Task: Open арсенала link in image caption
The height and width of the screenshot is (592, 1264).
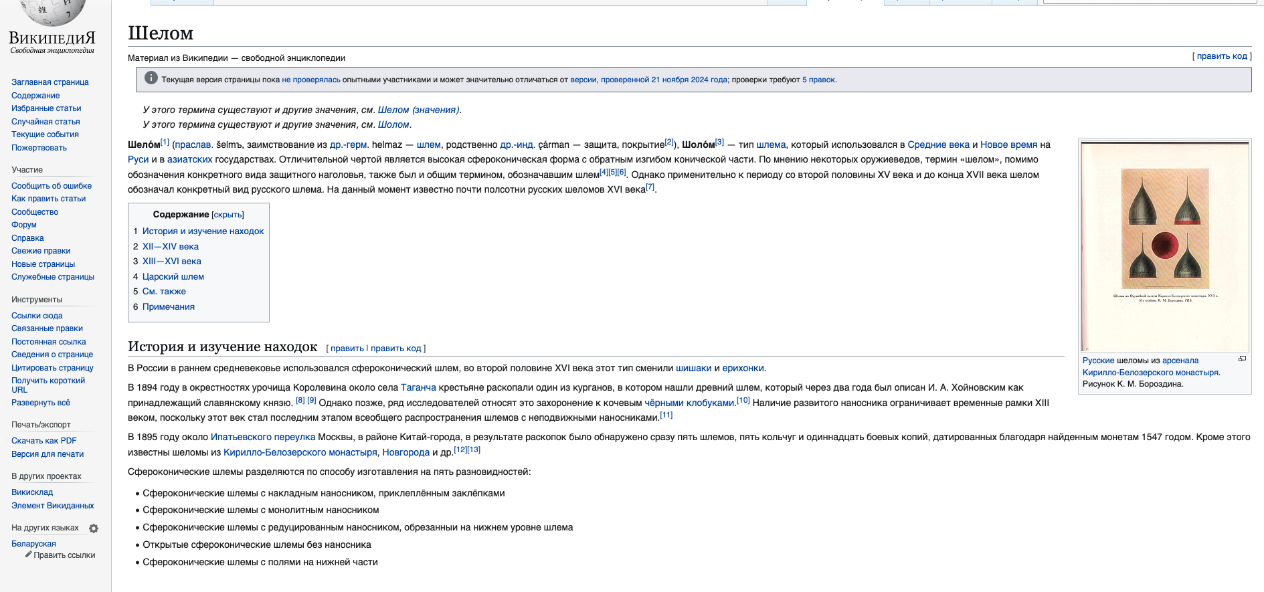Action: point(1180,361)
